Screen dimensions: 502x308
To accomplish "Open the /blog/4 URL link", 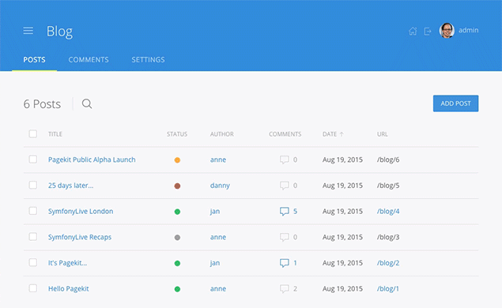I will [388, 212].
